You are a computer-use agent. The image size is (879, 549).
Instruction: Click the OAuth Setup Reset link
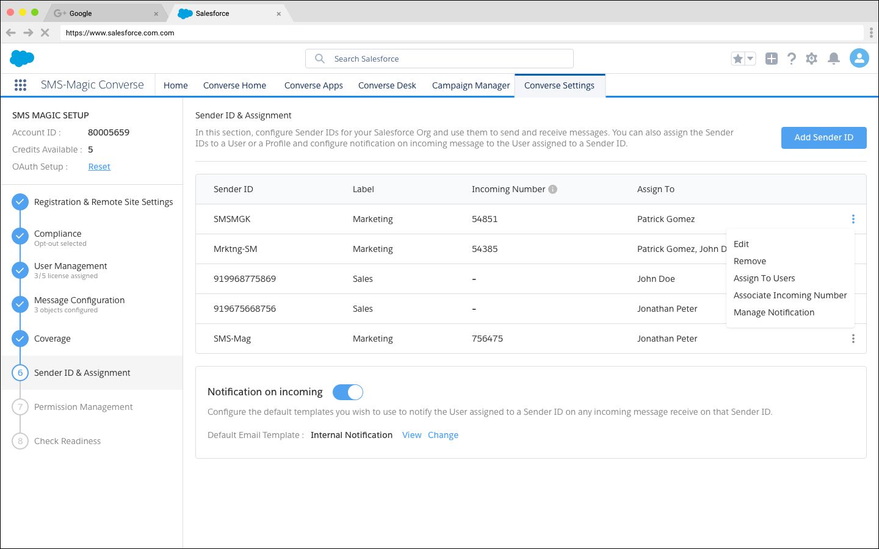point(99,167)
